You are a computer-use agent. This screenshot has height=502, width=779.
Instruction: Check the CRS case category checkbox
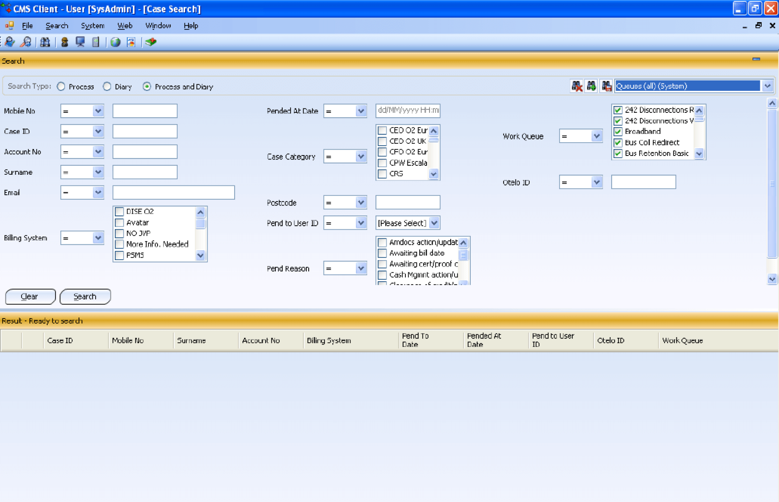pyautogui.click(x=382, y=174)
